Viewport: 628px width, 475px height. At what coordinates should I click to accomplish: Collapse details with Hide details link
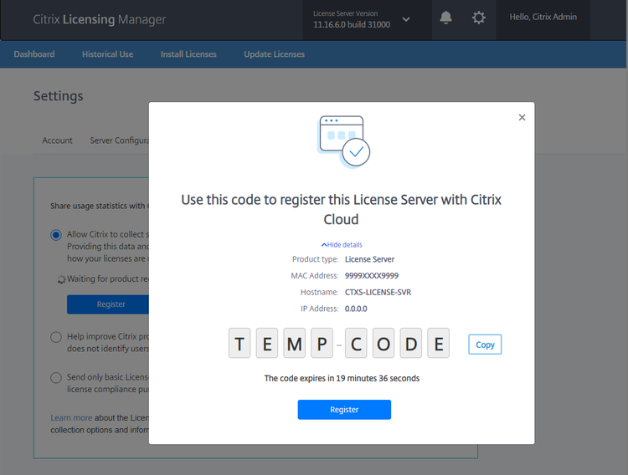tap(342, 244)
